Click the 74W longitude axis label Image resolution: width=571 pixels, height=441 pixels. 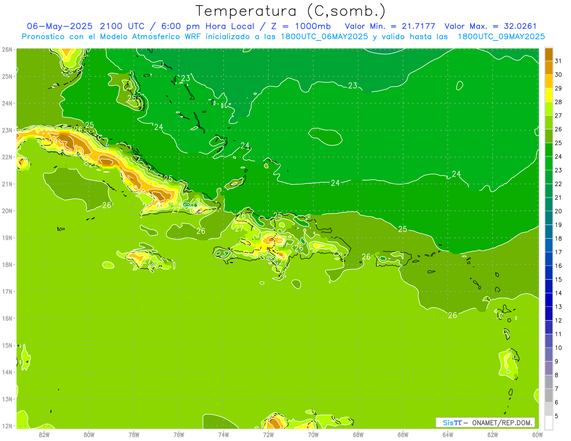click(x=223, y=434)
